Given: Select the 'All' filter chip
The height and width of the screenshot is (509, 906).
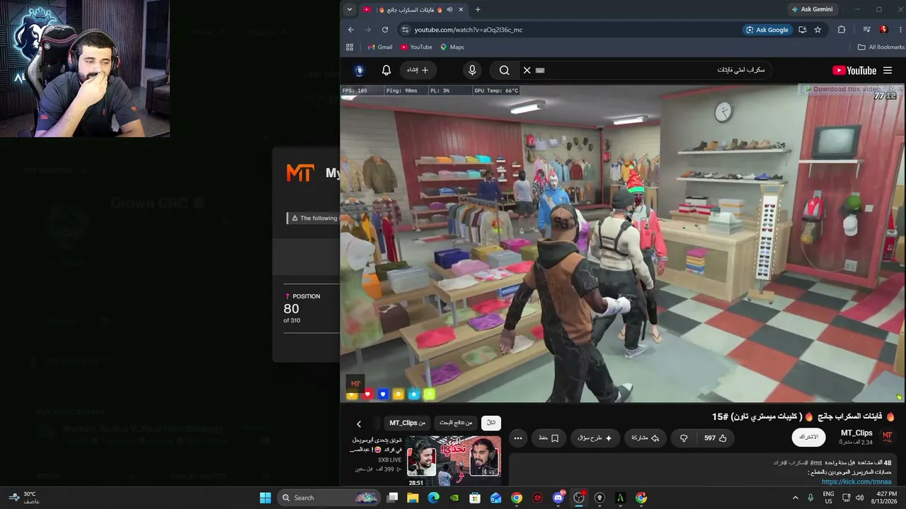Looking at the screenshot, I should (491, 423).
